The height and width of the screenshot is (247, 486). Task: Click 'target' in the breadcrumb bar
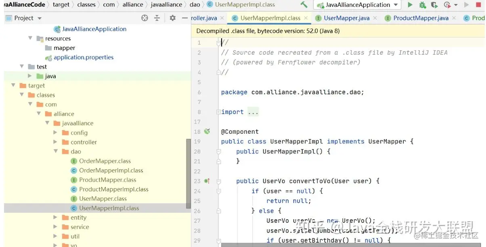[x=61, y=5]
